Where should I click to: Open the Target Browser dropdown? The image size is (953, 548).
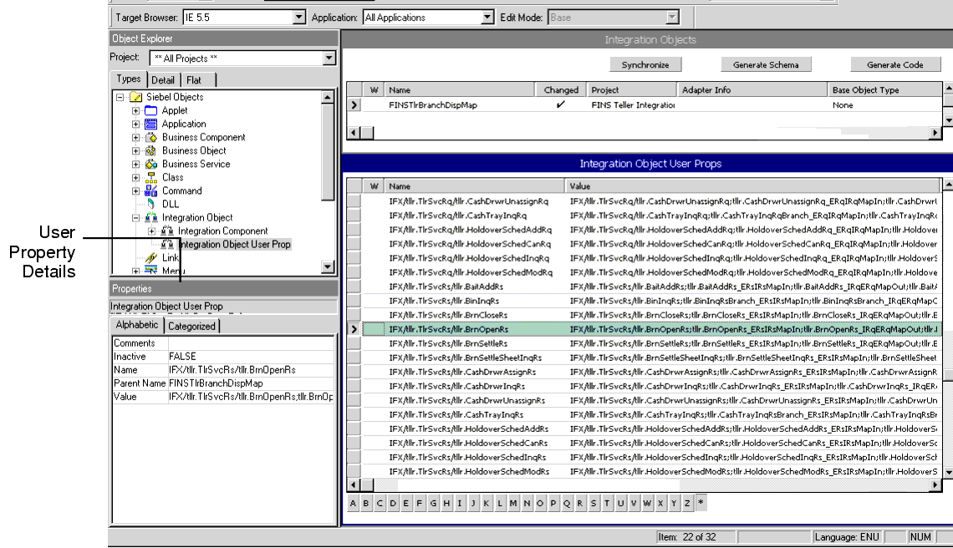point(298,17)
